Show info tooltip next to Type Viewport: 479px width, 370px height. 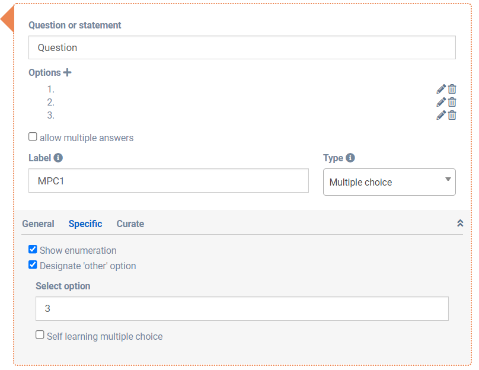click(350, 158)
